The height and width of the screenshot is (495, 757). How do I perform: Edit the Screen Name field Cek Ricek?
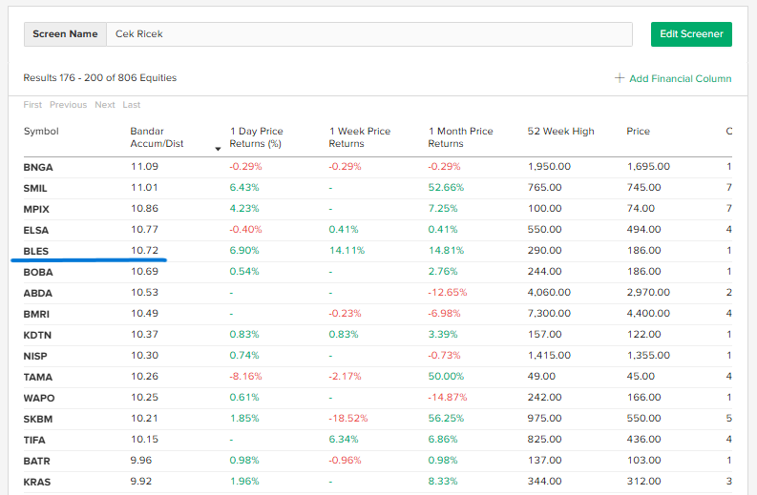pos(368,34)
